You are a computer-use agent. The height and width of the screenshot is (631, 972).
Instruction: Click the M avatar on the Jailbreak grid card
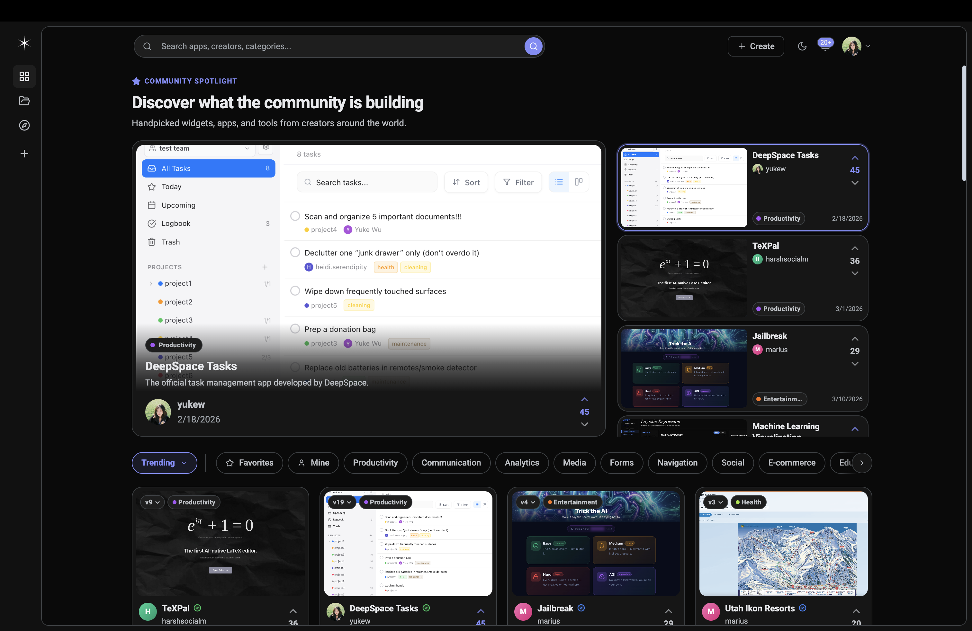523,612
